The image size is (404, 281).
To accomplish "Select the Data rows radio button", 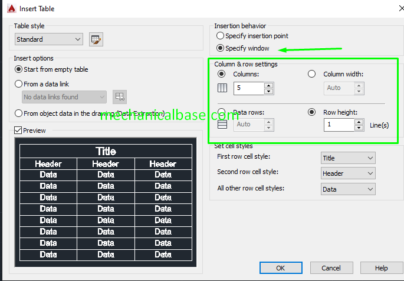I will [x=221, y=112].
